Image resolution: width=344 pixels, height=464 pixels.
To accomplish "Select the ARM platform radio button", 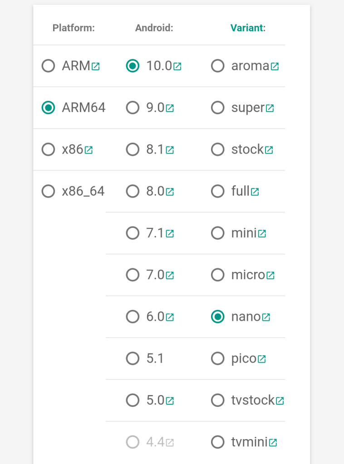I will tap(48, 66).
